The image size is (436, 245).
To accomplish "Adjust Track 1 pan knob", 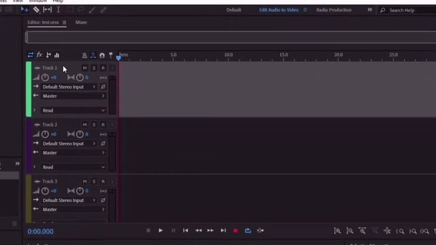I will 80,78.
